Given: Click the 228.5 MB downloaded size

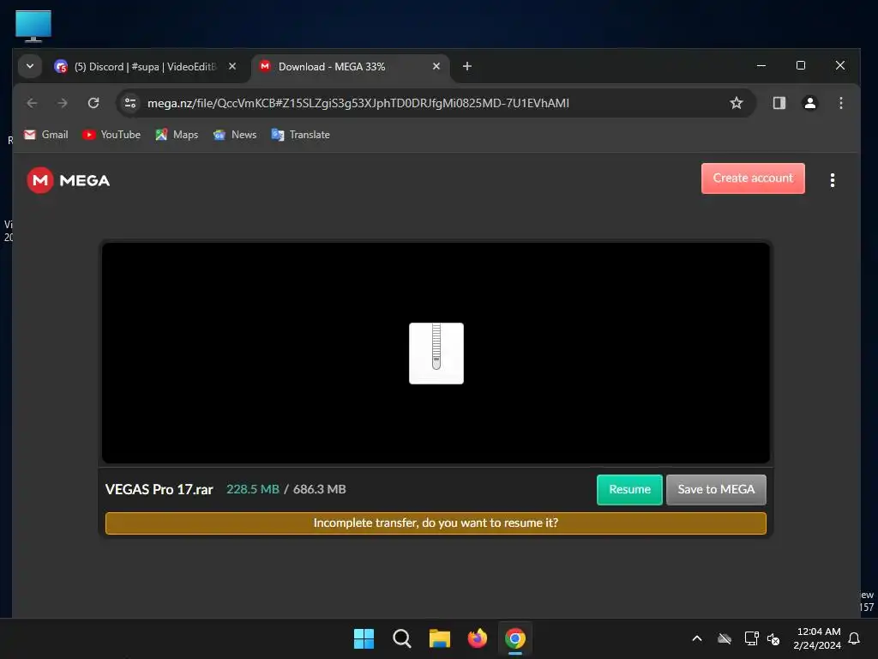Looking at the screenshot, I should (x=253, y=489).
